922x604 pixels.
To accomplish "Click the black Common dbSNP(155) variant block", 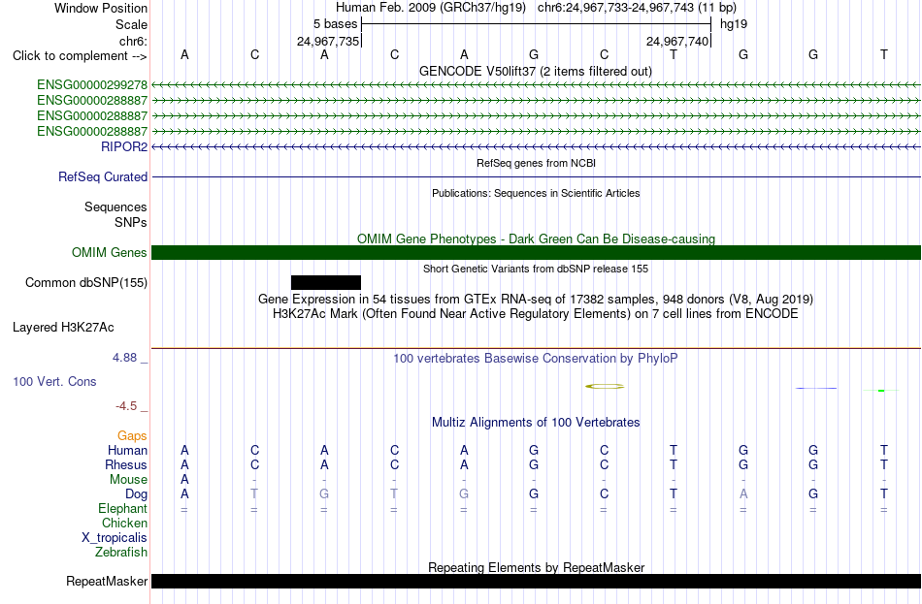I will pyautogui.click(x=326, y=283).
